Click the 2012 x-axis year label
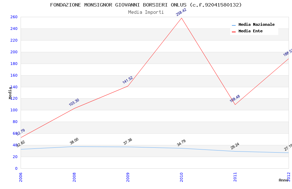Screen dimensions: 292x189 coord(289,177)
